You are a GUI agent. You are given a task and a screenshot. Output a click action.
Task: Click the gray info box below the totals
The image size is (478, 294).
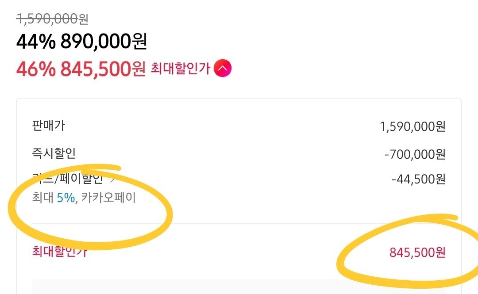(x=239, y=287)
